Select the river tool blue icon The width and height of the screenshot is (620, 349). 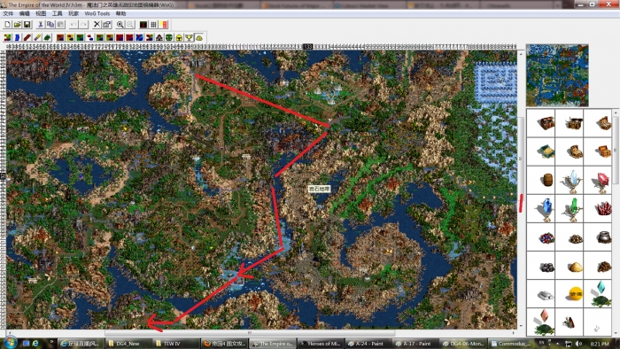17,37
